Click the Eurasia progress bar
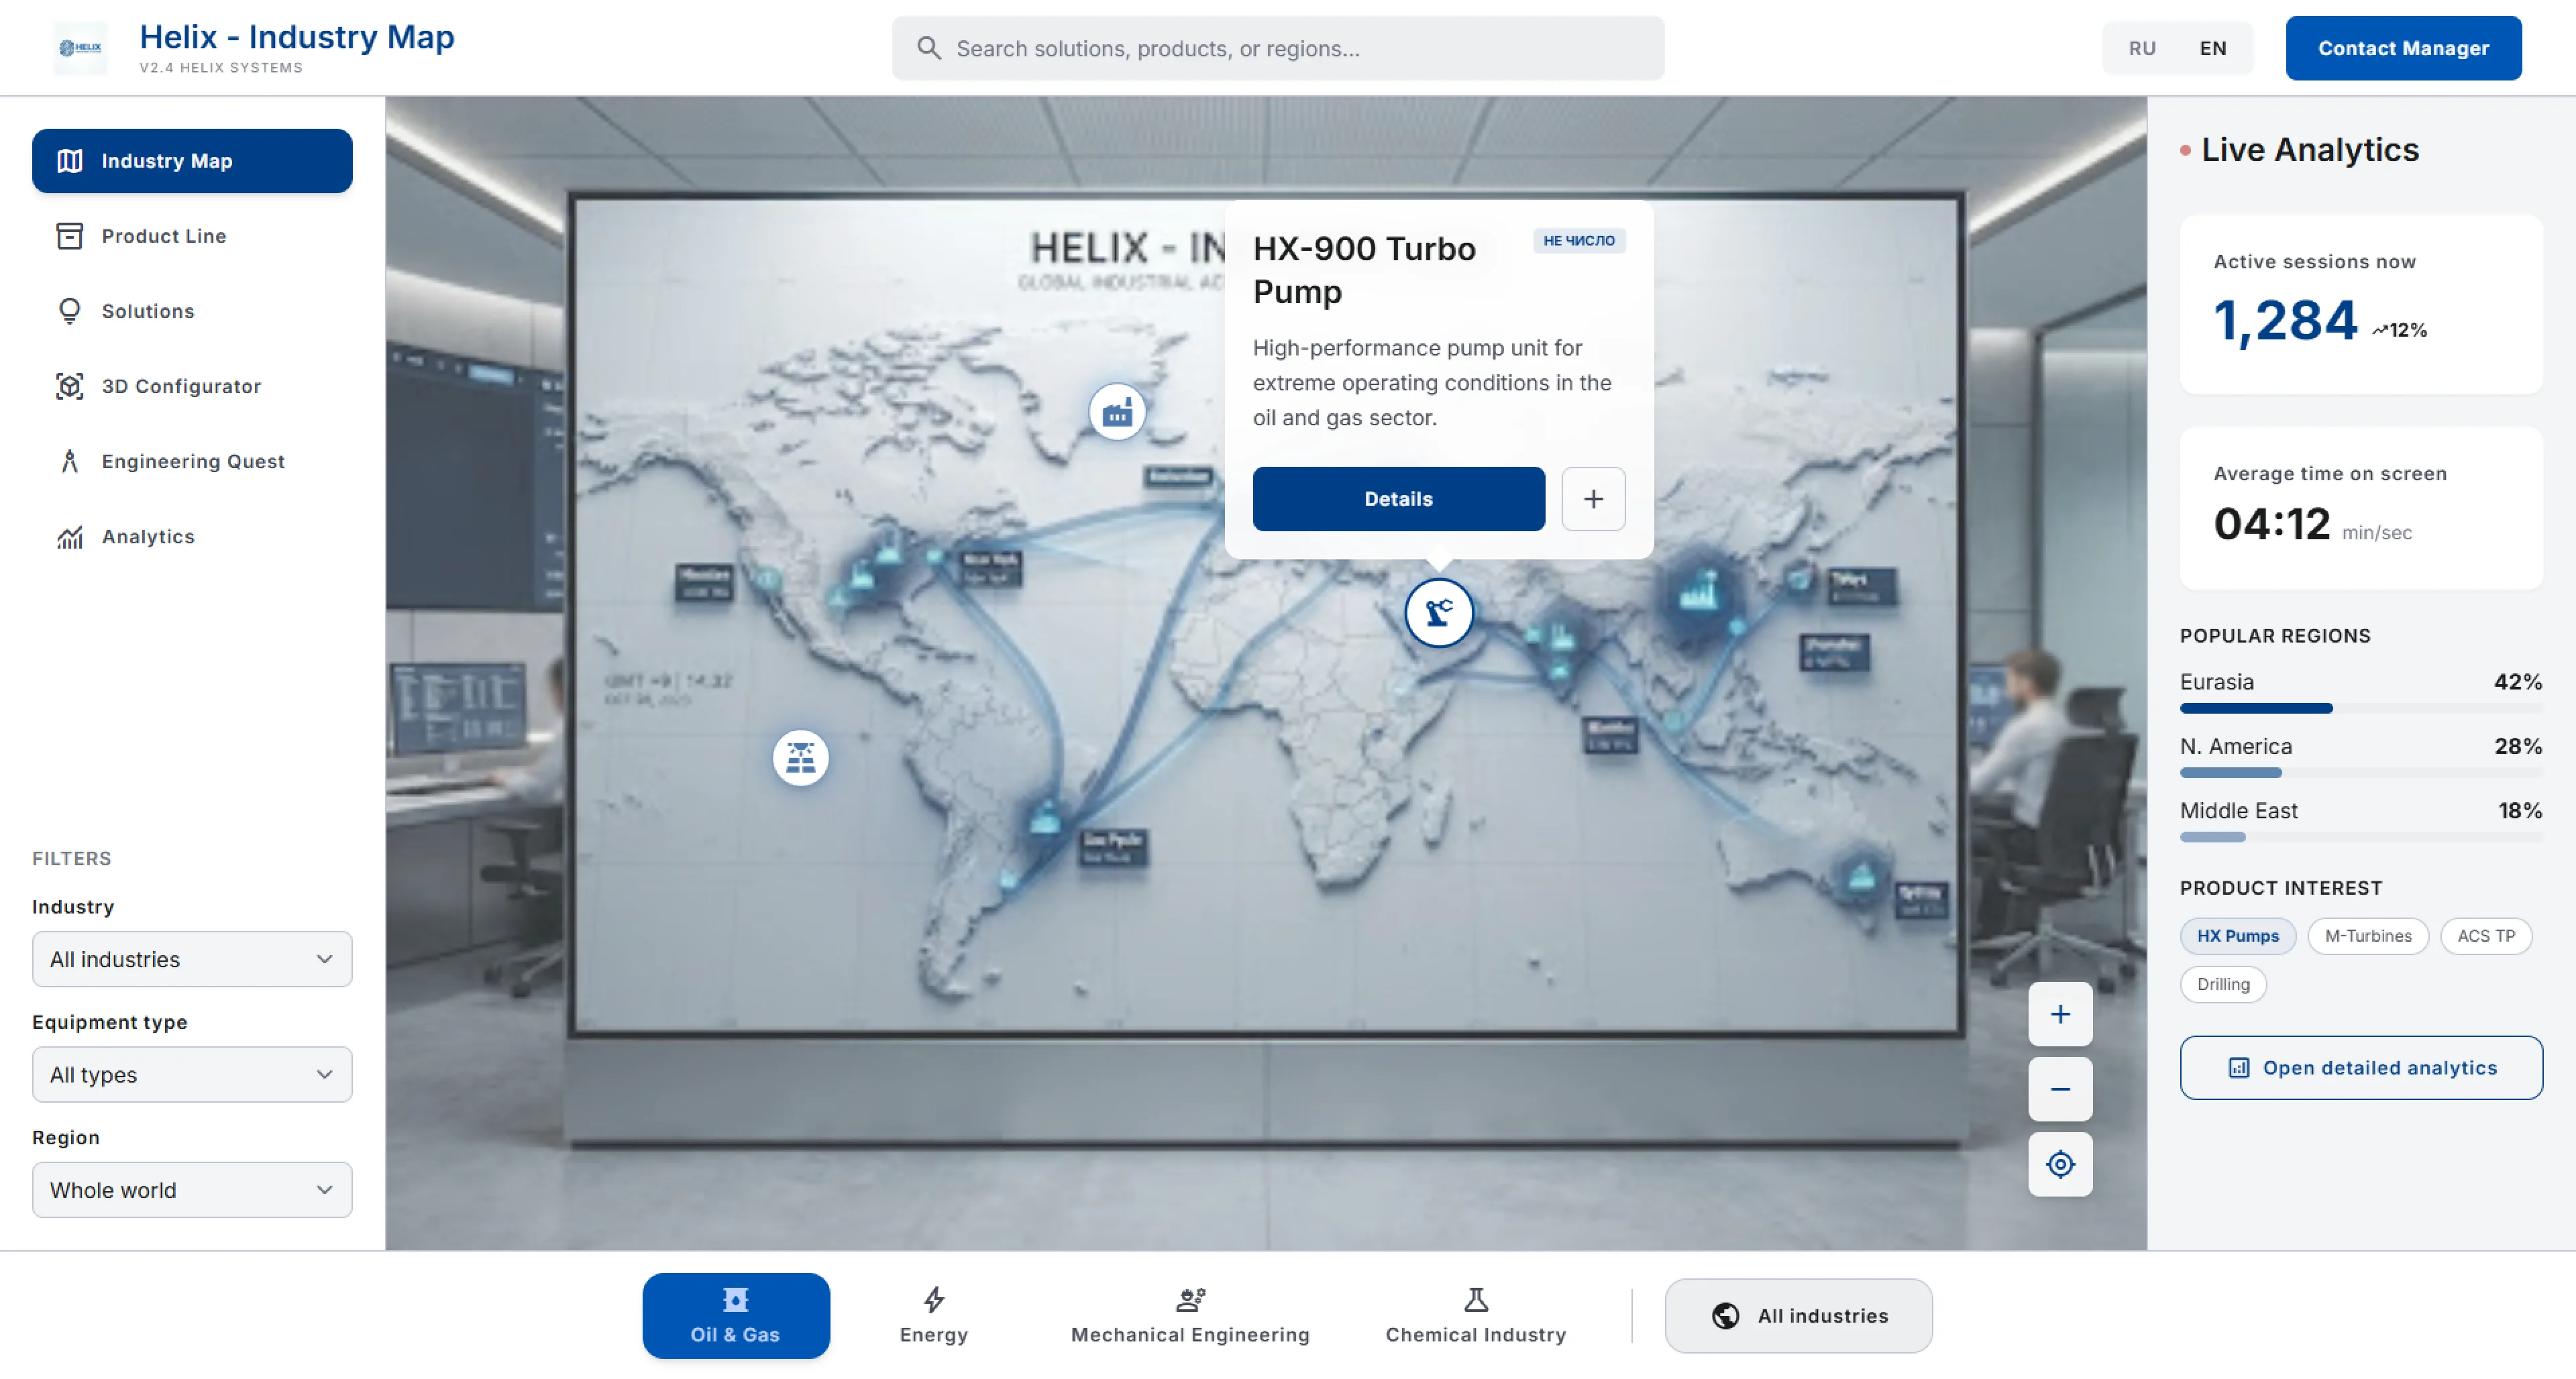 (2361, 708)
